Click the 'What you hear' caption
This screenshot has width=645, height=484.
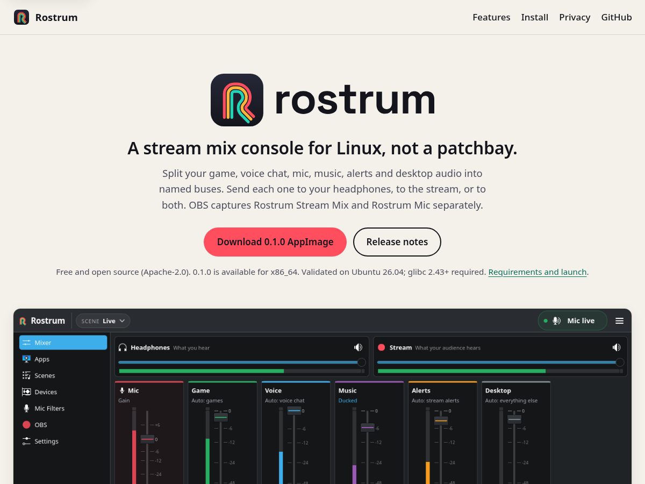[191, 348]
